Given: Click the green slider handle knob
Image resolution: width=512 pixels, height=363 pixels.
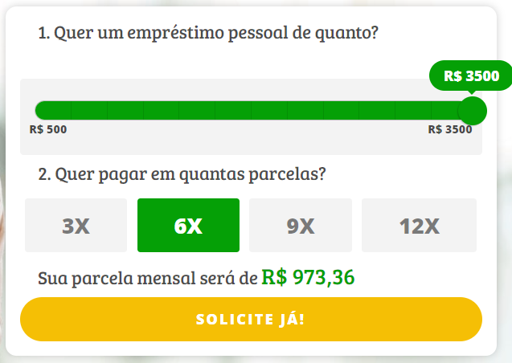Looking at the screenshot, I should click(x=472, y=111).
